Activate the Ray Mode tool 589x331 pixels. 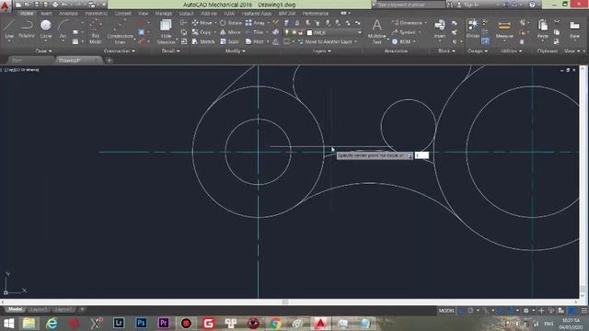pyautogui.click(x=96, y=32)
